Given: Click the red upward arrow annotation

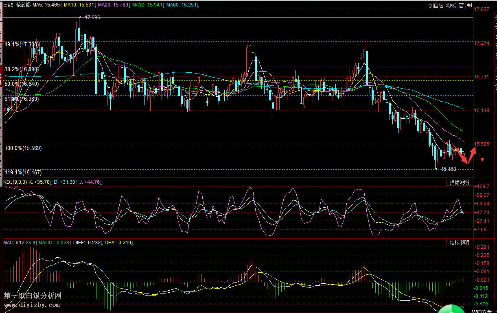Looking at the screenshot, I should (473, 152).
